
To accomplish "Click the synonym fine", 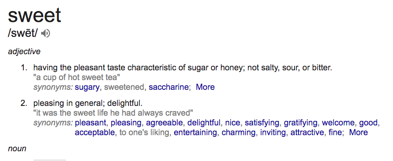I will (x=335, y=132).
